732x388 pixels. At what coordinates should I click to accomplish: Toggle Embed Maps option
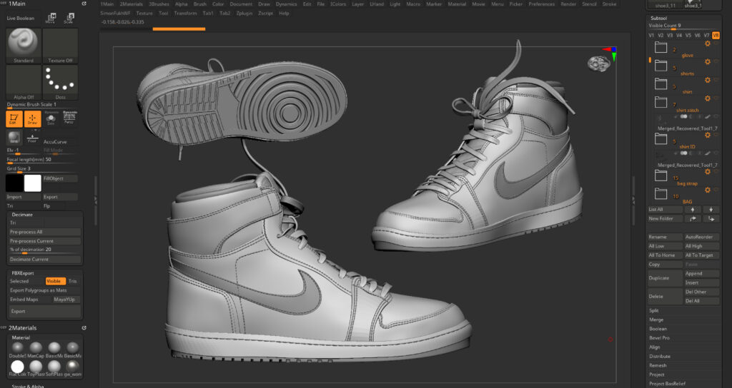(x=24, y=300)
